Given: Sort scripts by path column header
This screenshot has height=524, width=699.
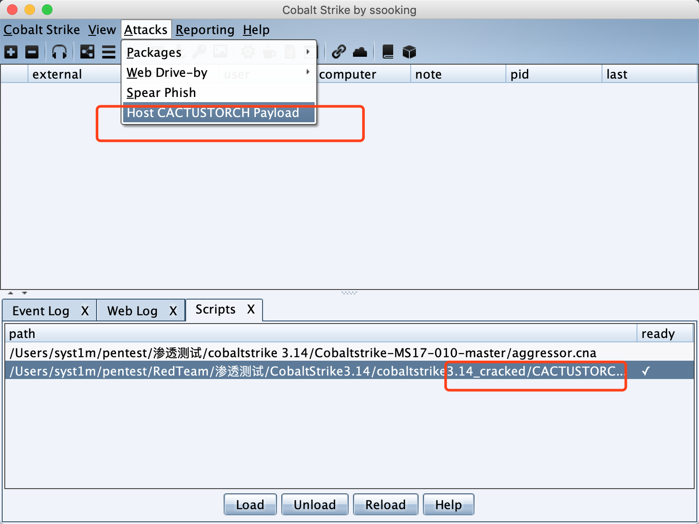Looking at the screenshot, I should (x=321, y=334).
